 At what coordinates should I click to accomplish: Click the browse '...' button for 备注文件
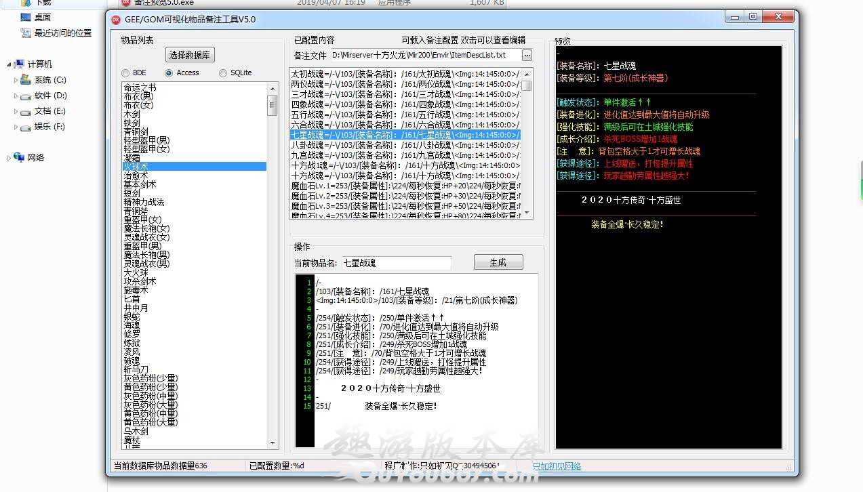[527, 55]
